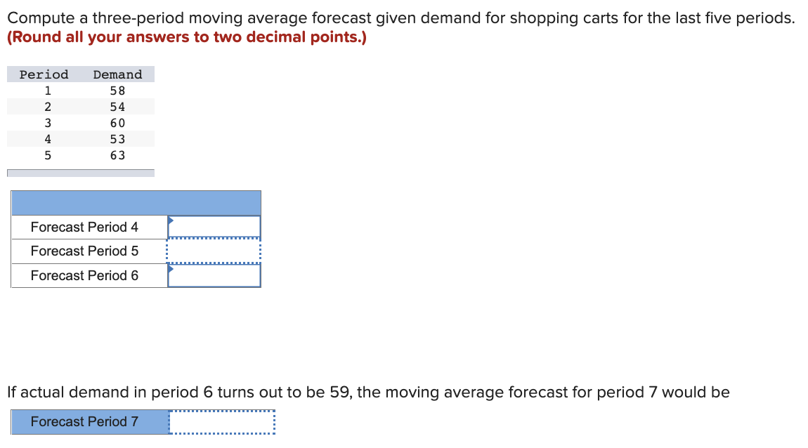
Task: Select the demand value 63 for period 5
Action: pyautogui.click(x=117, y=155)
